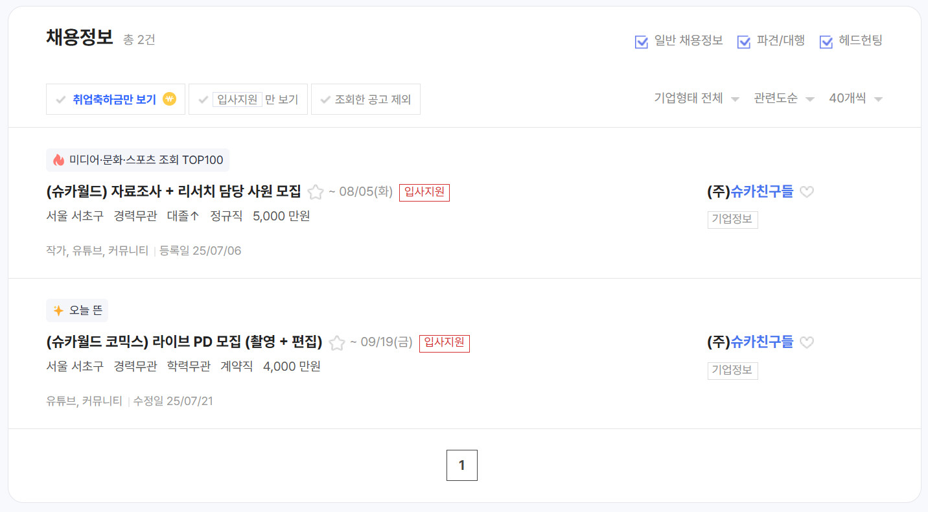Enable 입사지원만 보기 filter
The width and height of the screenshot is (928, 512).
(x=248, y=100)
